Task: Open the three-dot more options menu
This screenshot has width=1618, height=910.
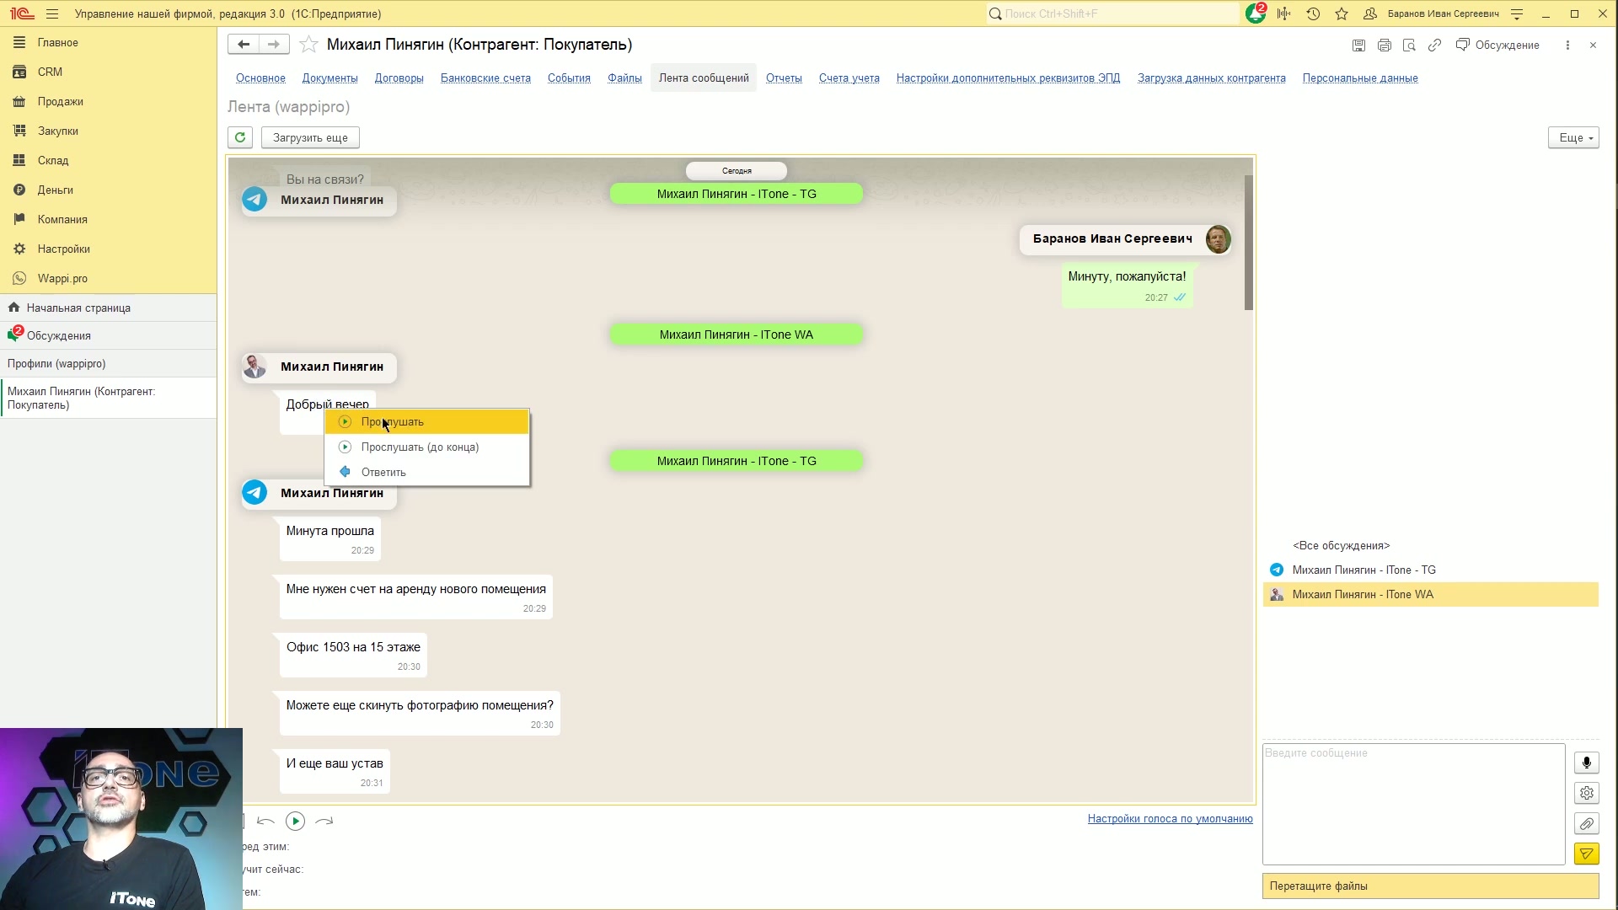Action: (x=1567, y=45)
